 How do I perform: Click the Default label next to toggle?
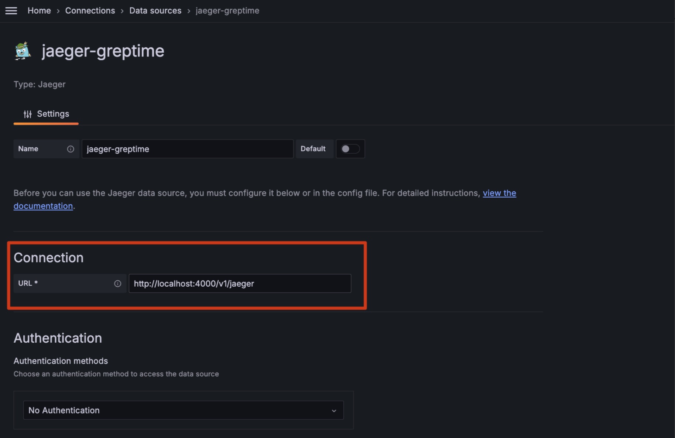pos(313,149)
